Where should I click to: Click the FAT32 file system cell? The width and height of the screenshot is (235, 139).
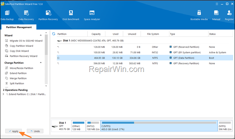(155, 52)
